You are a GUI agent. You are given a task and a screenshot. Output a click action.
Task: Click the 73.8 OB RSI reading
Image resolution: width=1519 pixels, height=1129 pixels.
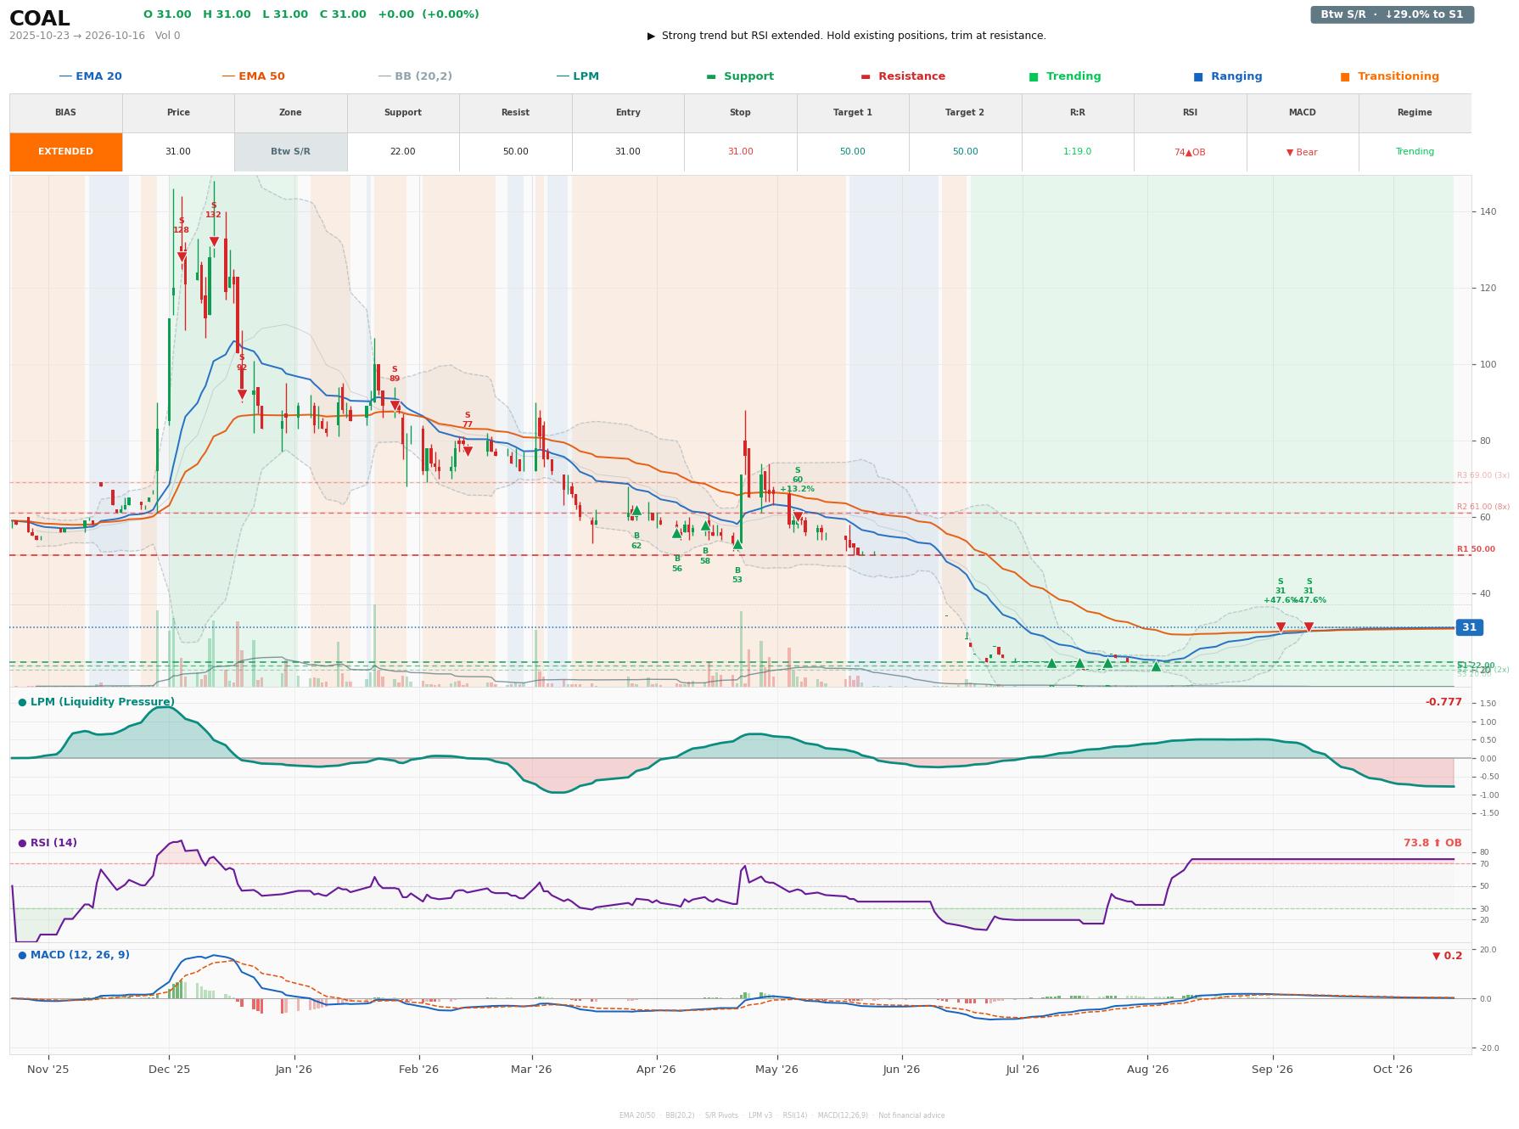tap(1432, 843)
